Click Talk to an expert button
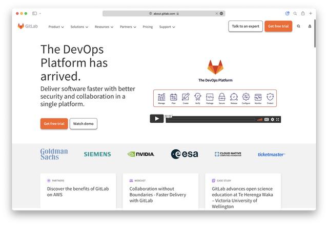Screen dimensions: 328x226 (x=245, y=26)
